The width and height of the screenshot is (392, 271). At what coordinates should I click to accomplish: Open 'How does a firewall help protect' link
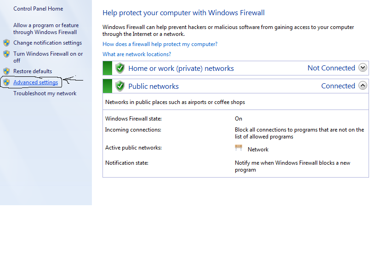(x=160, y=44)
